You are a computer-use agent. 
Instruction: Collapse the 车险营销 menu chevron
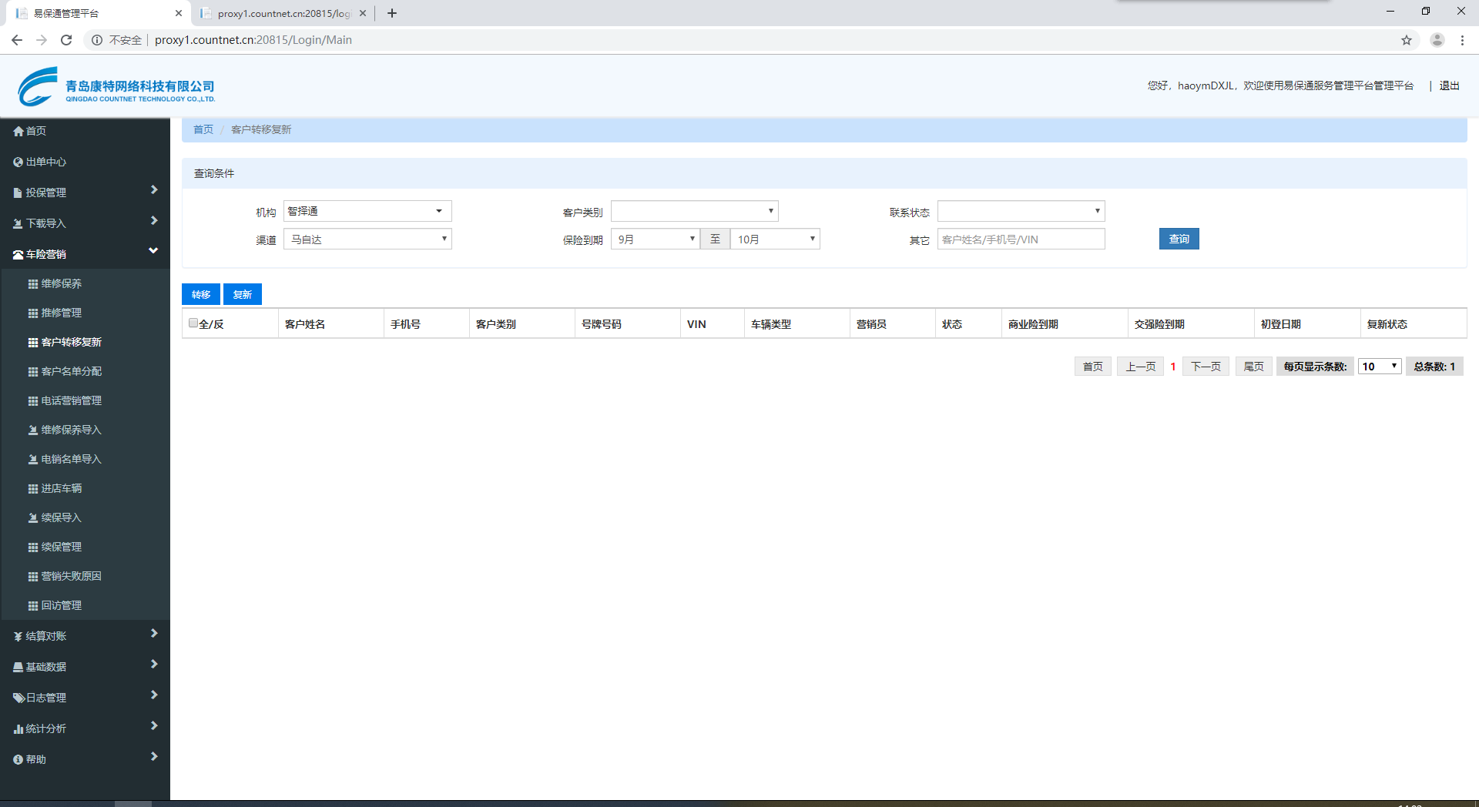[x=153, y=251]
